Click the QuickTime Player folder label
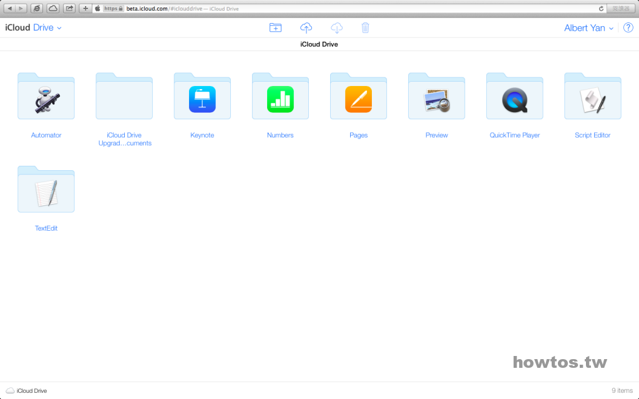This screenshot has width=639, height=399. tap(515, 135)
